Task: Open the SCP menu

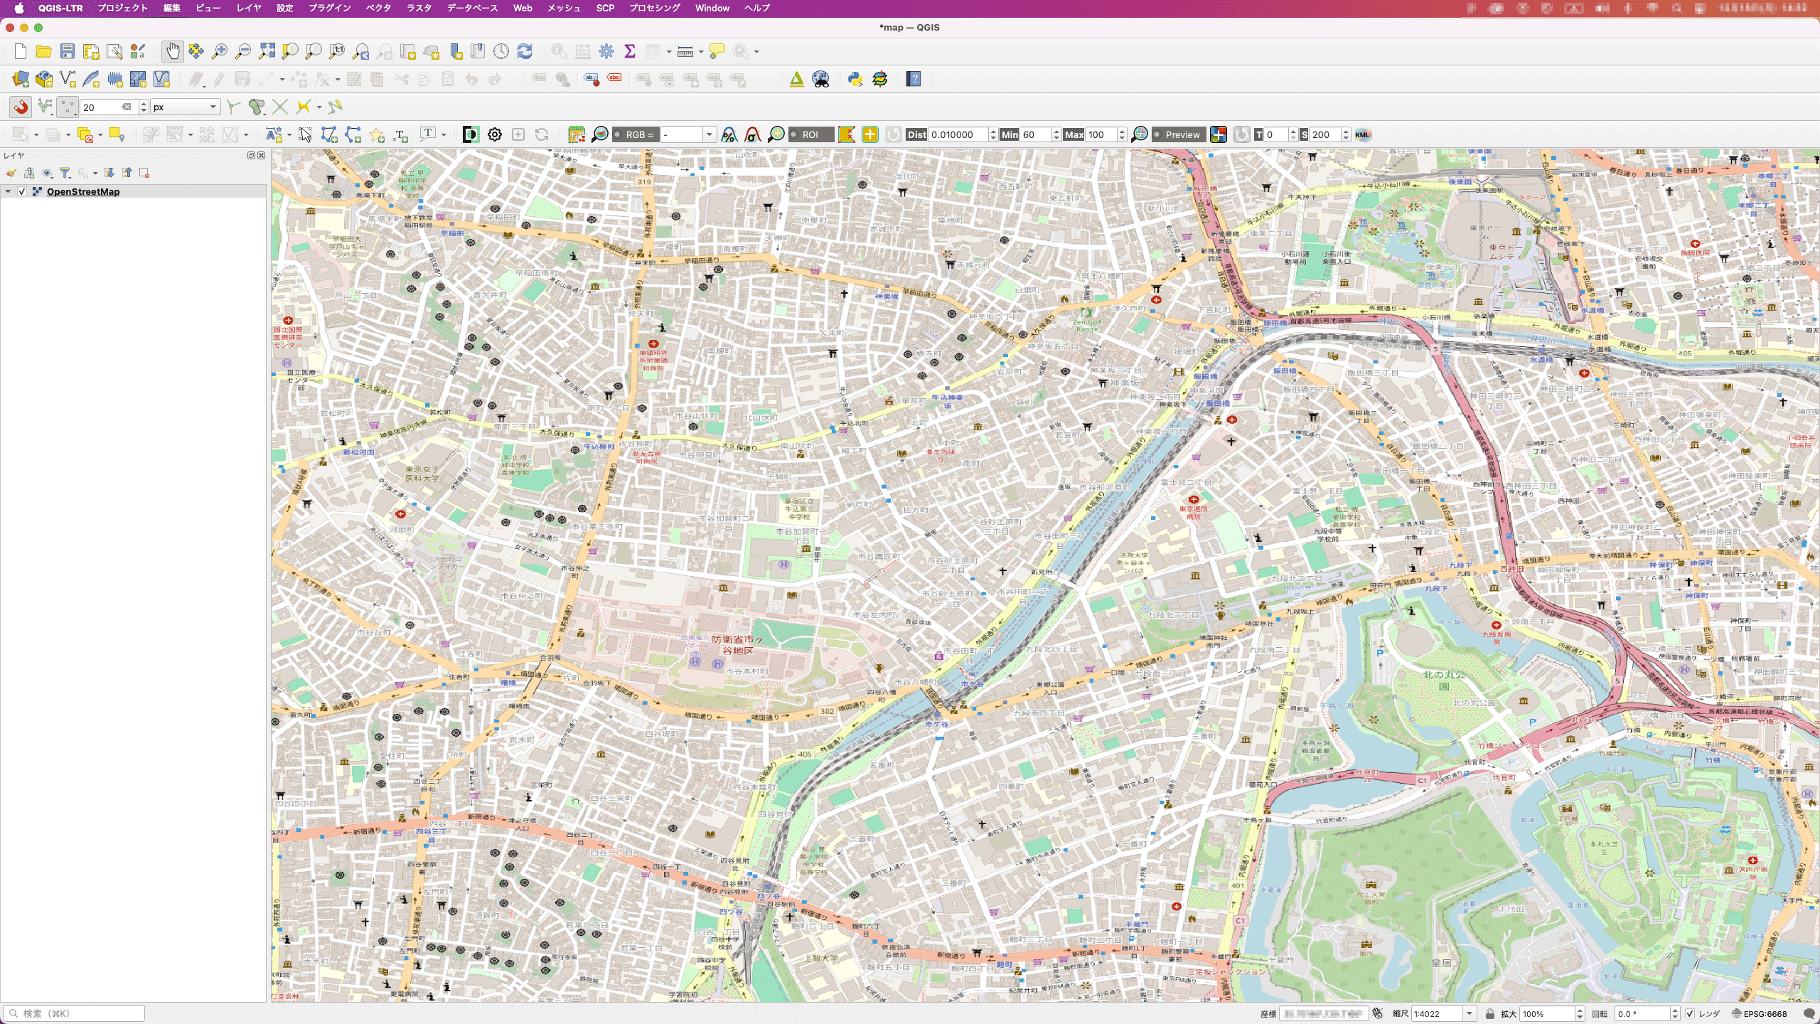Action: coord(605,8)
